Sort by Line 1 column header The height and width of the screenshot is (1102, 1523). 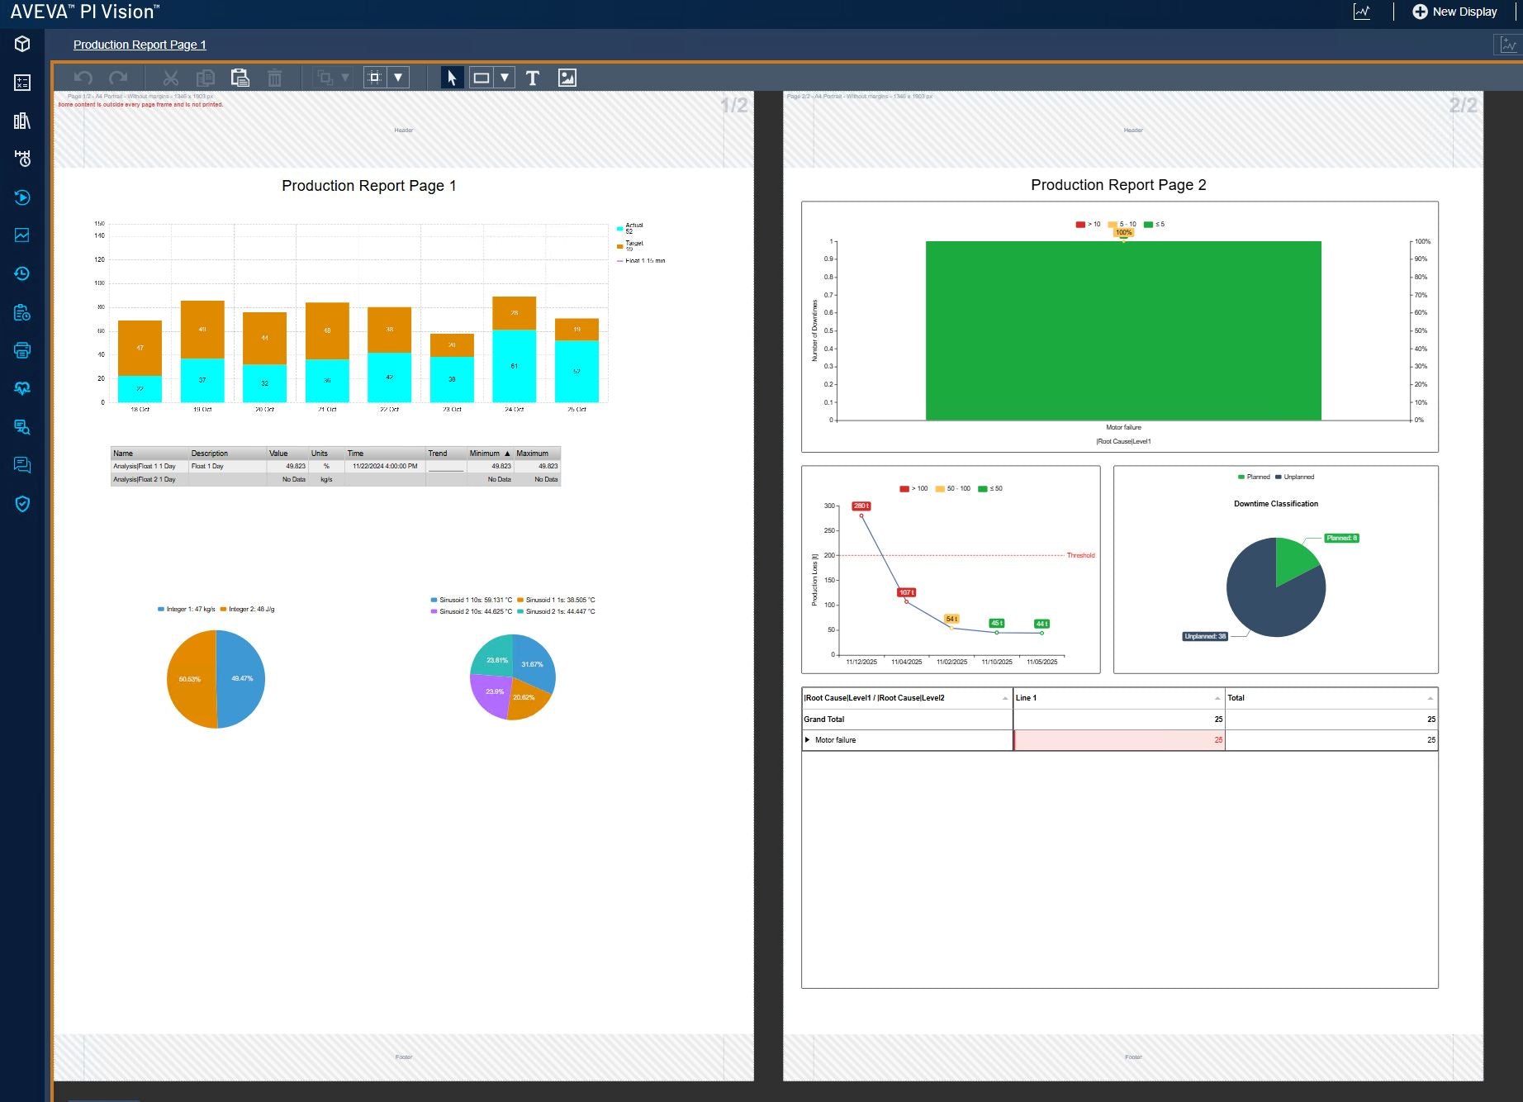click(1119, 698)
